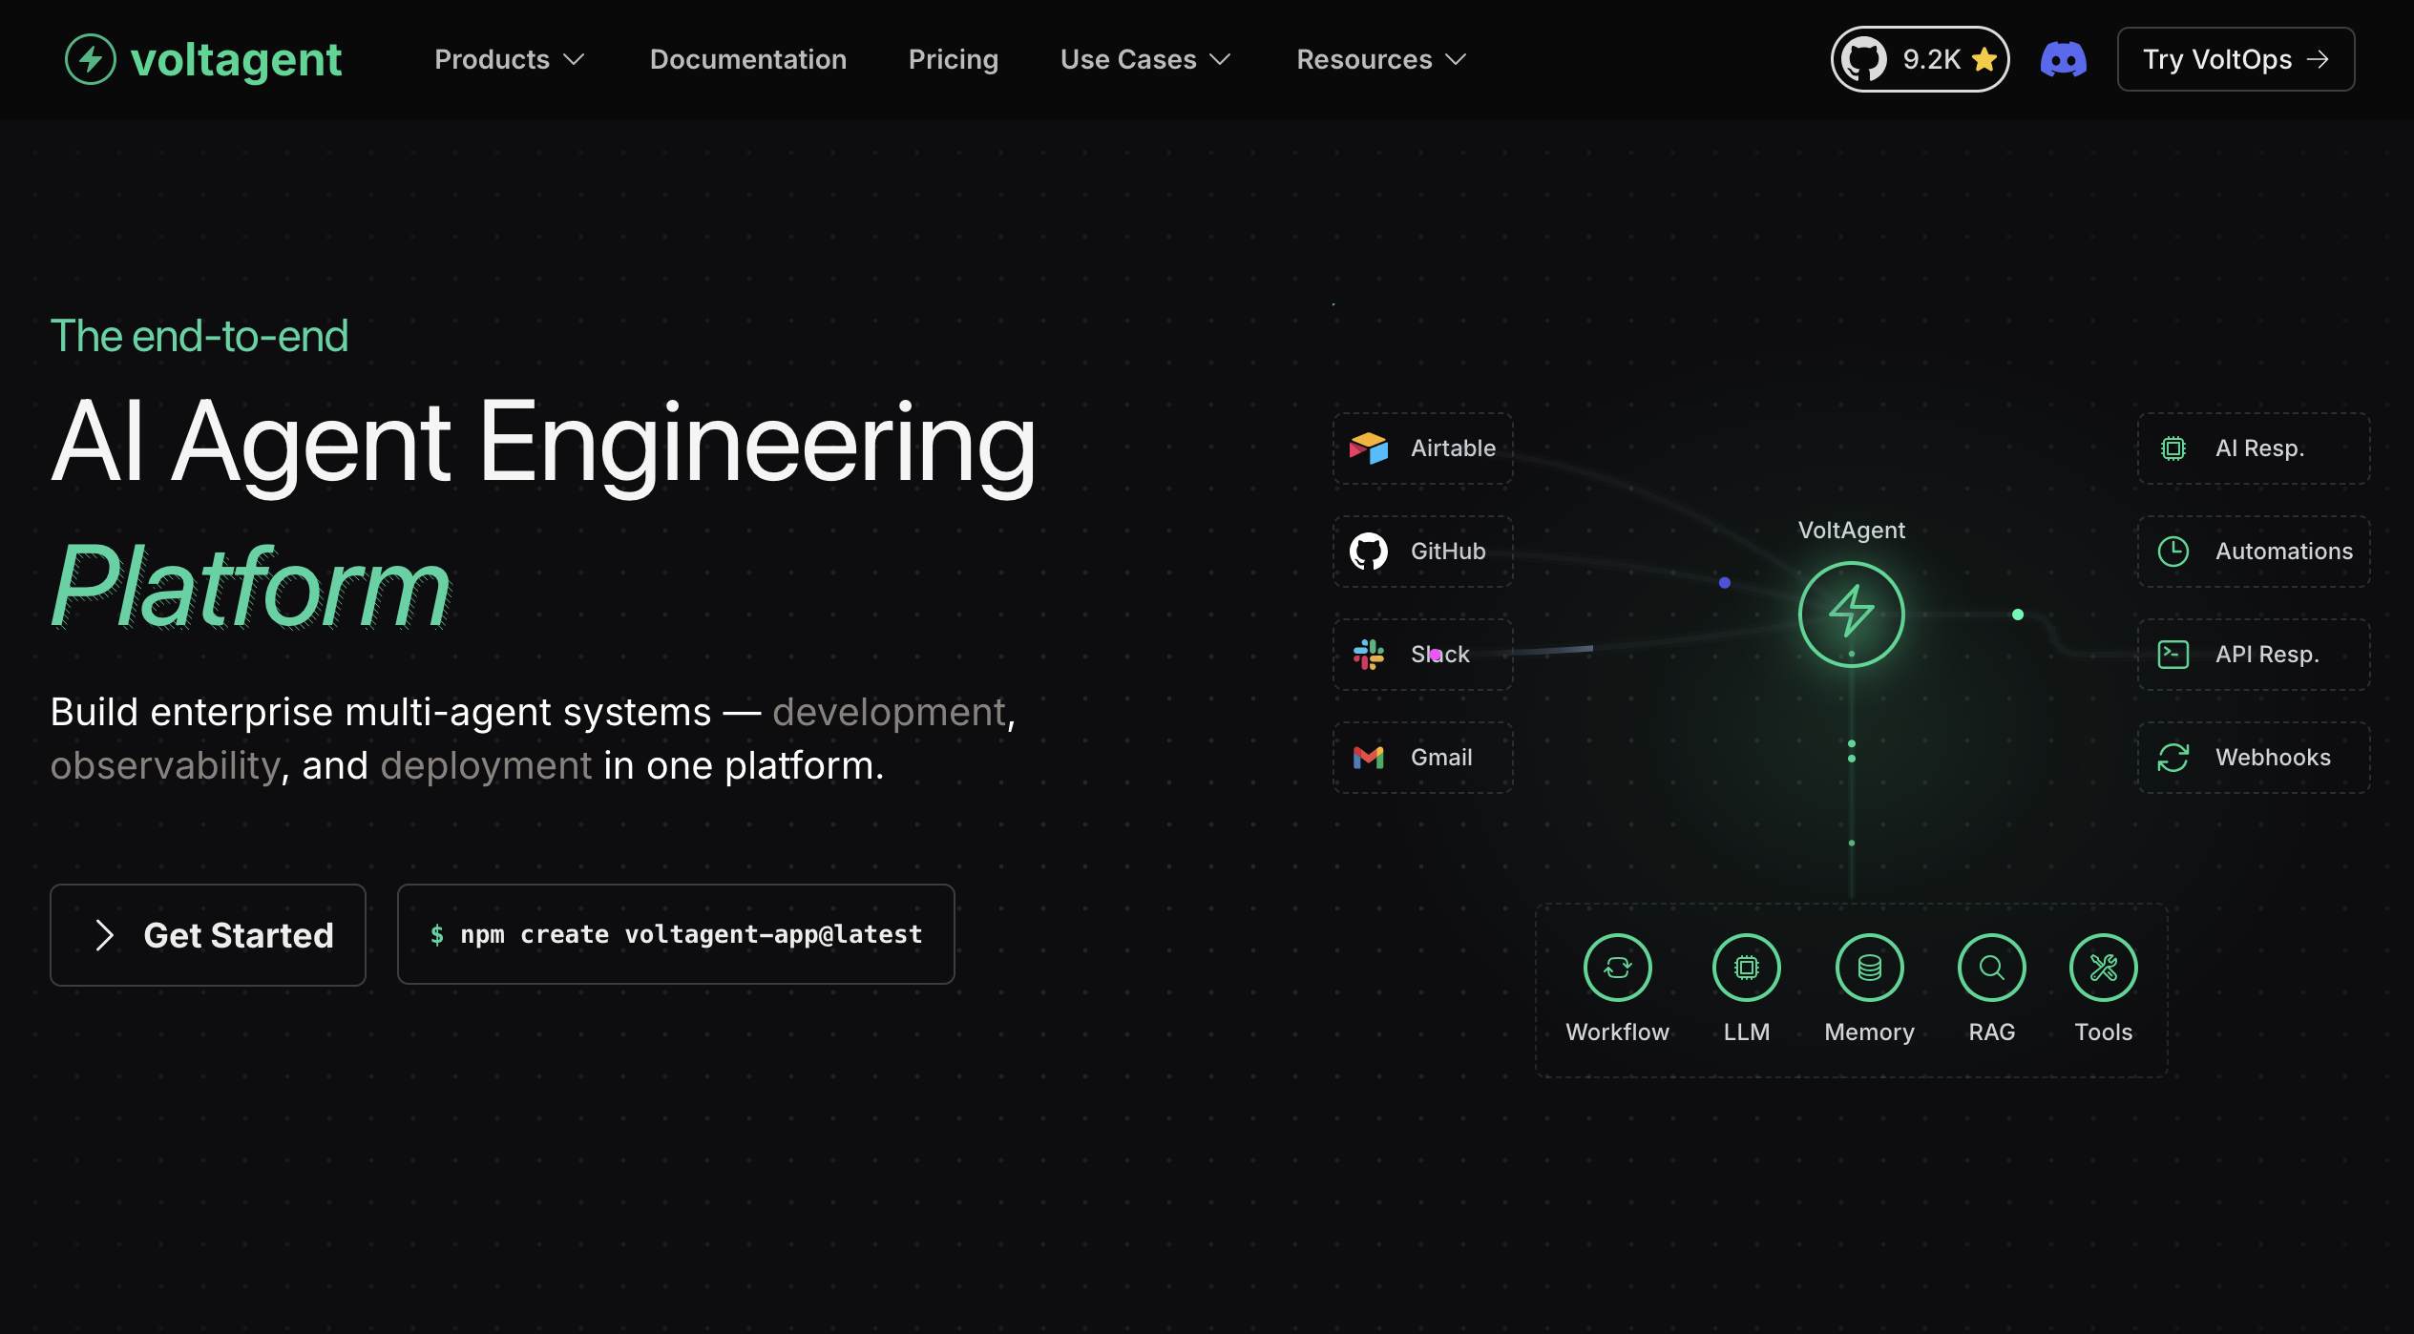This screenshot has width=2414, height=1334.
Task: Click the chevron icon in Get Started
Action: pyautogui.click(x=105, y=935)
